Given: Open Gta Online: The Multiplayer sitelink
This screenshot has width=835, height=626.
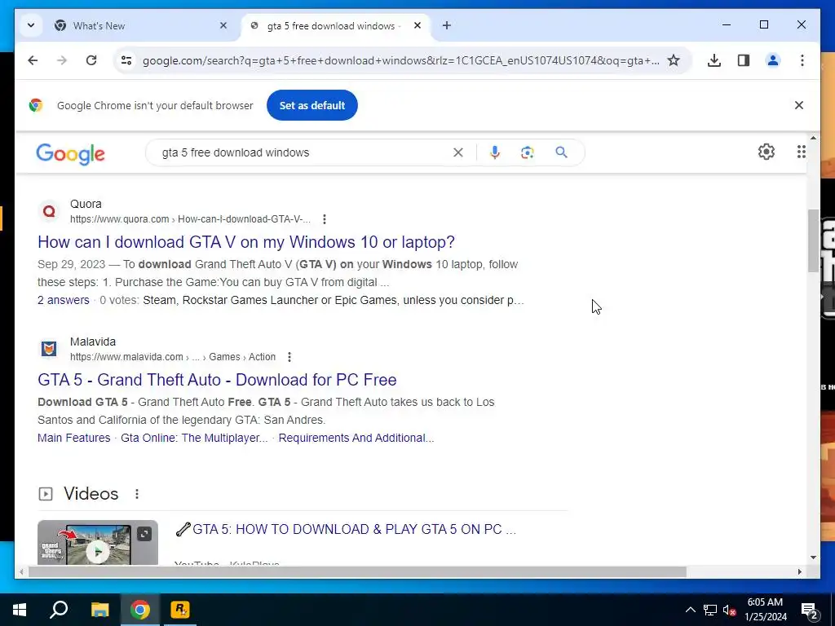Looking at the screenshot, I should click(194, 438).
